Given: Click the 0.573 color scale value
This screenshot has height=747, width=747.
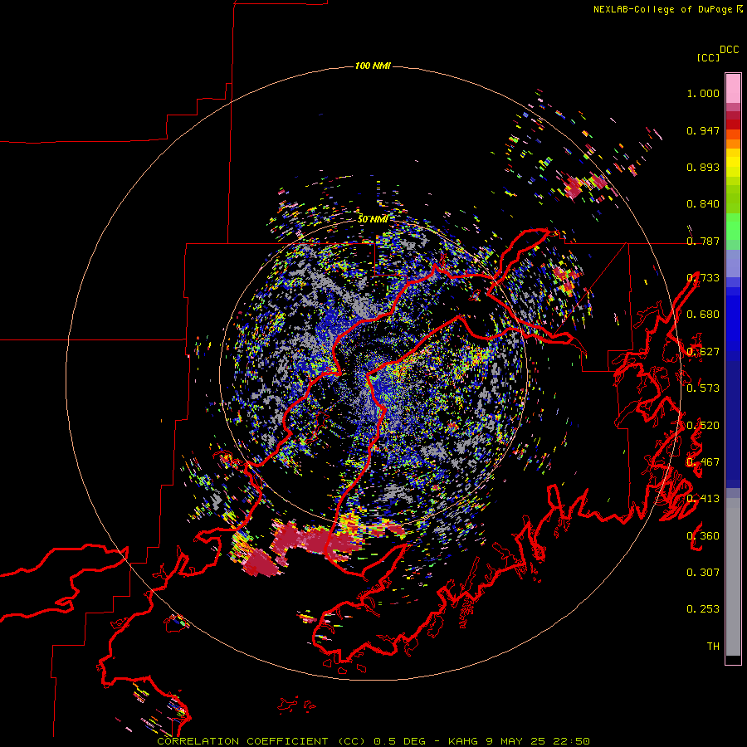Looking at the screenshot, I should (x=703, y=388).
